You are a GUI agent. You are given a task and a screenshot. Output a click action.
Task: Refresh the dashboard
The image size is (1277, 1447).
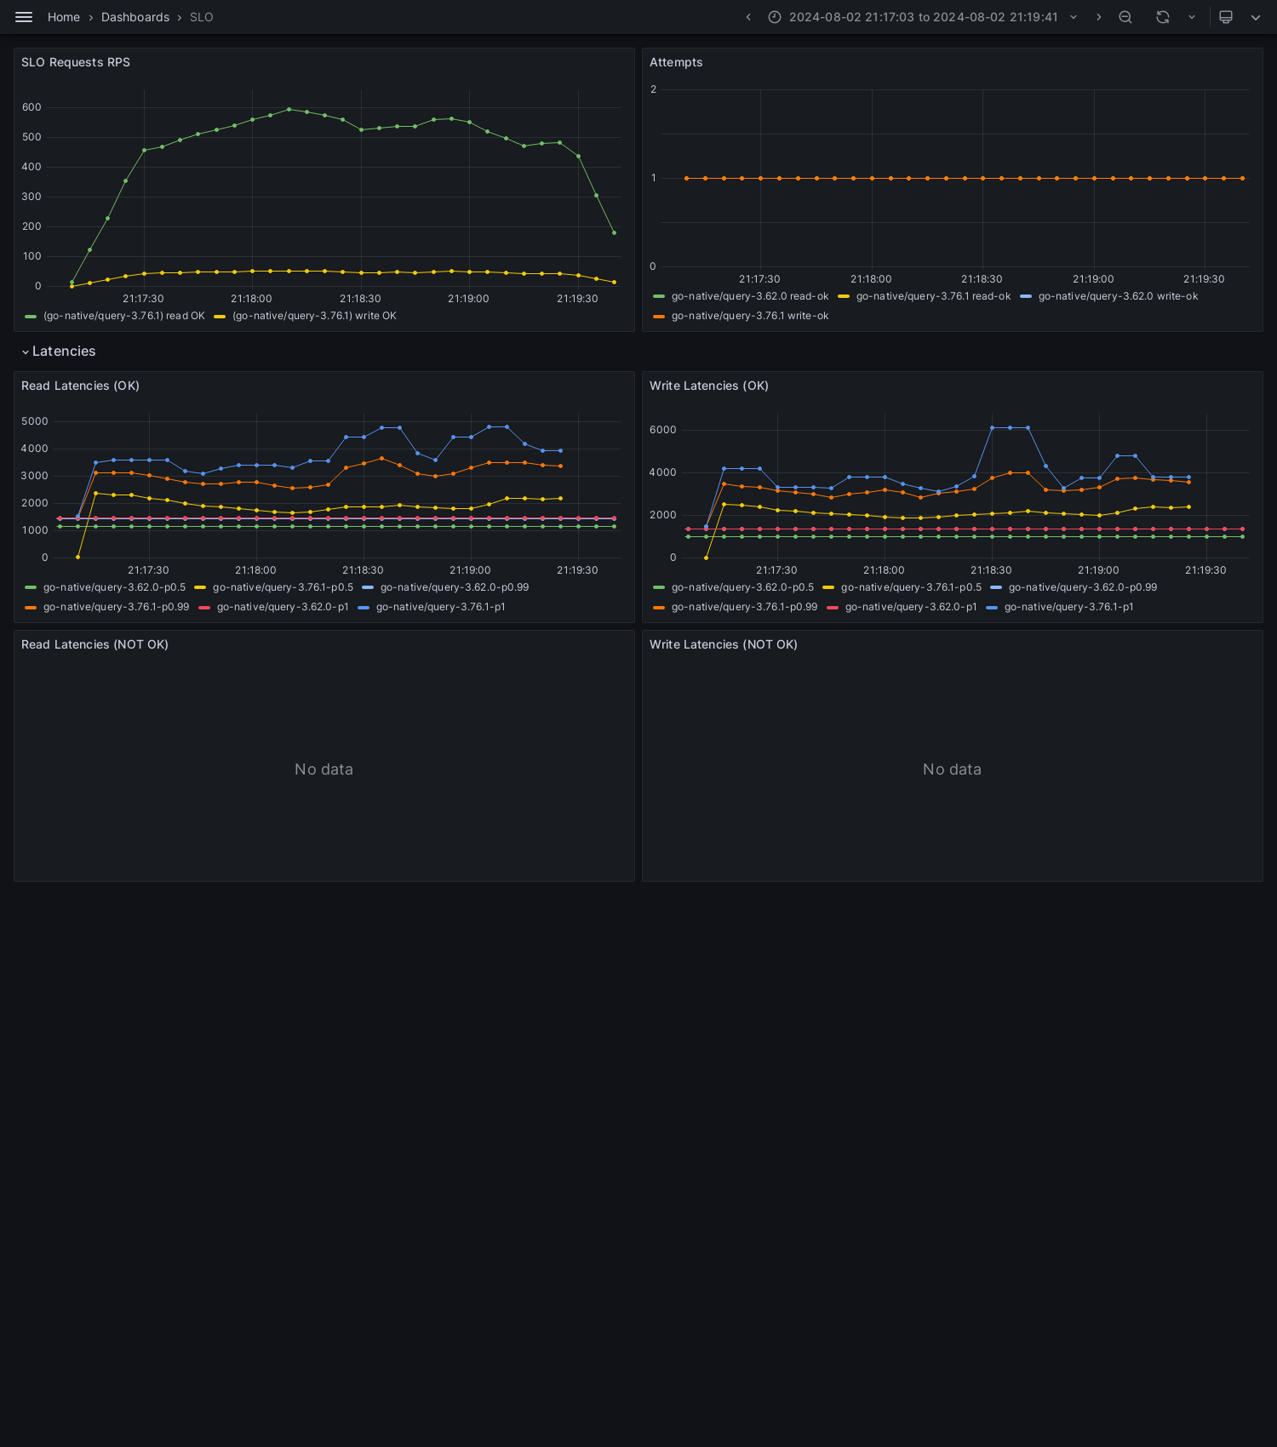click(1163, 17)
